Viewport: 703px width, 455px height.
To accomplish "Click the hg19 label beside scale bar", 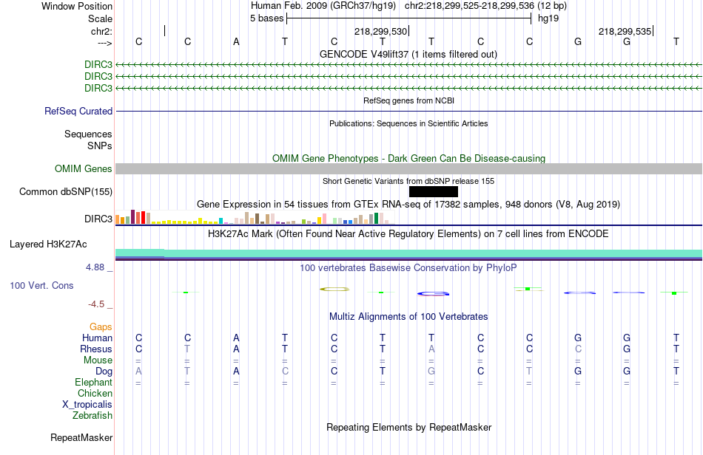I will [x=548, y=18].
